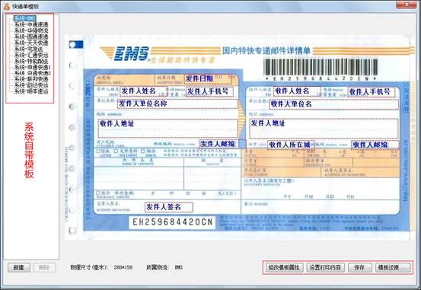Click the app icon in the title bar
This screenshot has height=290, width=421.
point(6,6)
